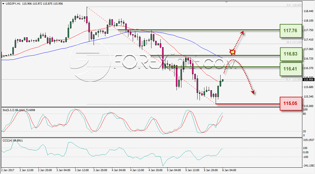Click price scale value 116.720

309,59
